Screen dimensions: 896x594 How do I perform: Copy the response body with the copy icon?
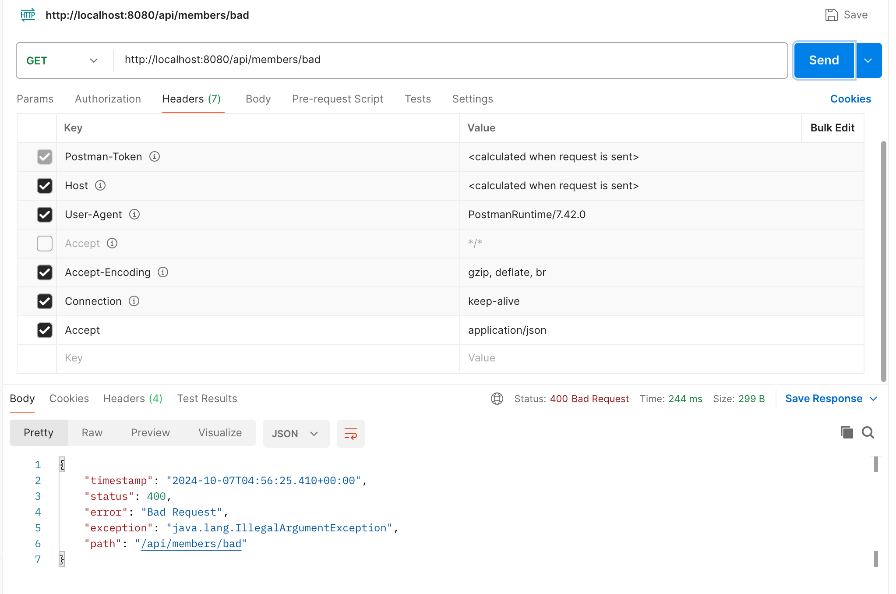click(847, 432)
